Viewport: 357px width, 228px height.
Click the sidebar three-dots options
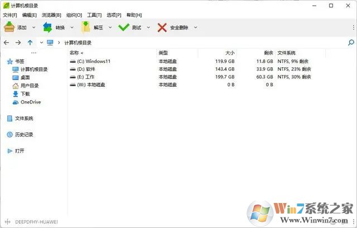(33, 53)
